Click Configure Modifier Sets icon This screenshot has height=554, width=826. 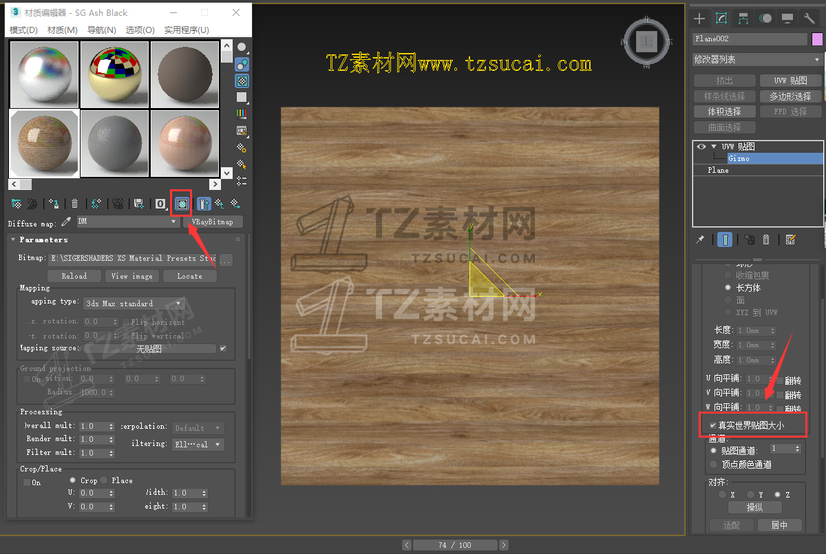(x=790, y=239)
